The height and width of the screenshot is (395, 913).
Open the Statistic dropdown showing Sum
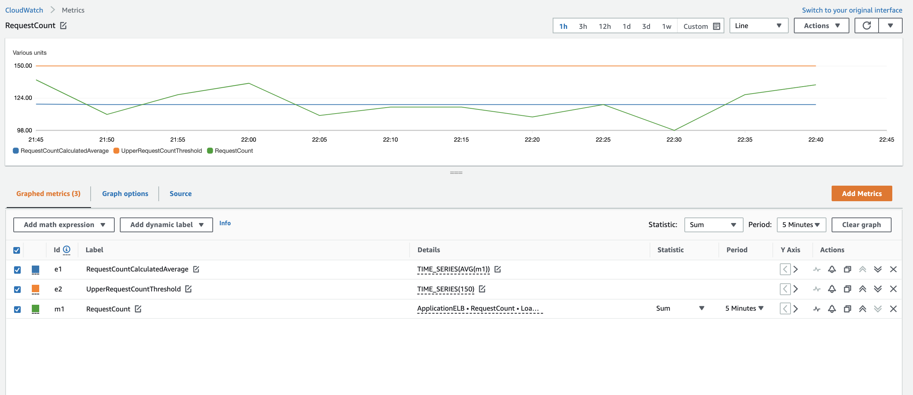click(x=713, y=224)
